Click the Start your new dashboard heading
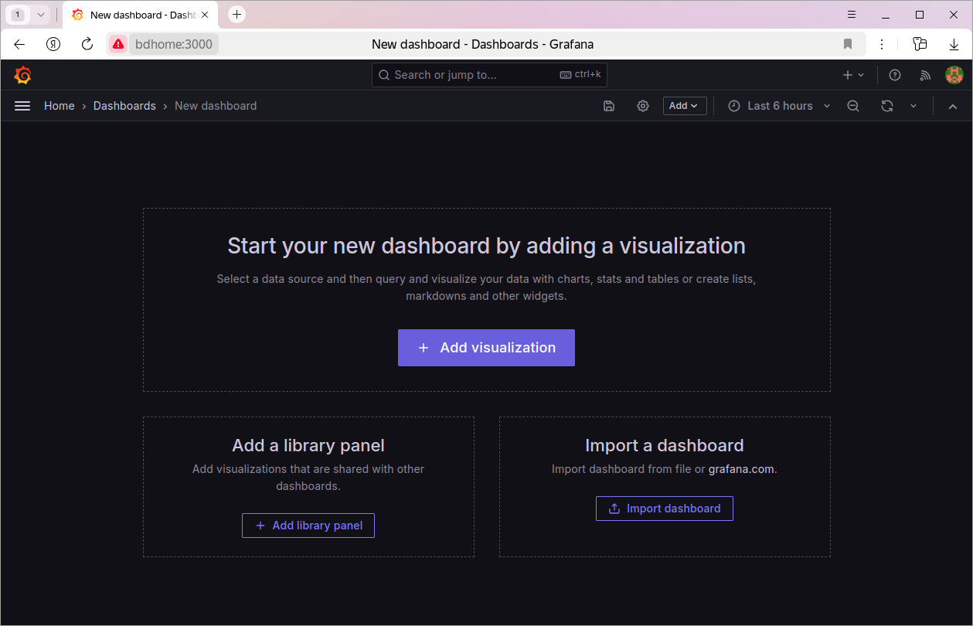Viewport: 973px width, 626px height. 486,246
